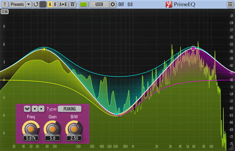
Task: Select the previous band arrow
Action: pos(34,109)
